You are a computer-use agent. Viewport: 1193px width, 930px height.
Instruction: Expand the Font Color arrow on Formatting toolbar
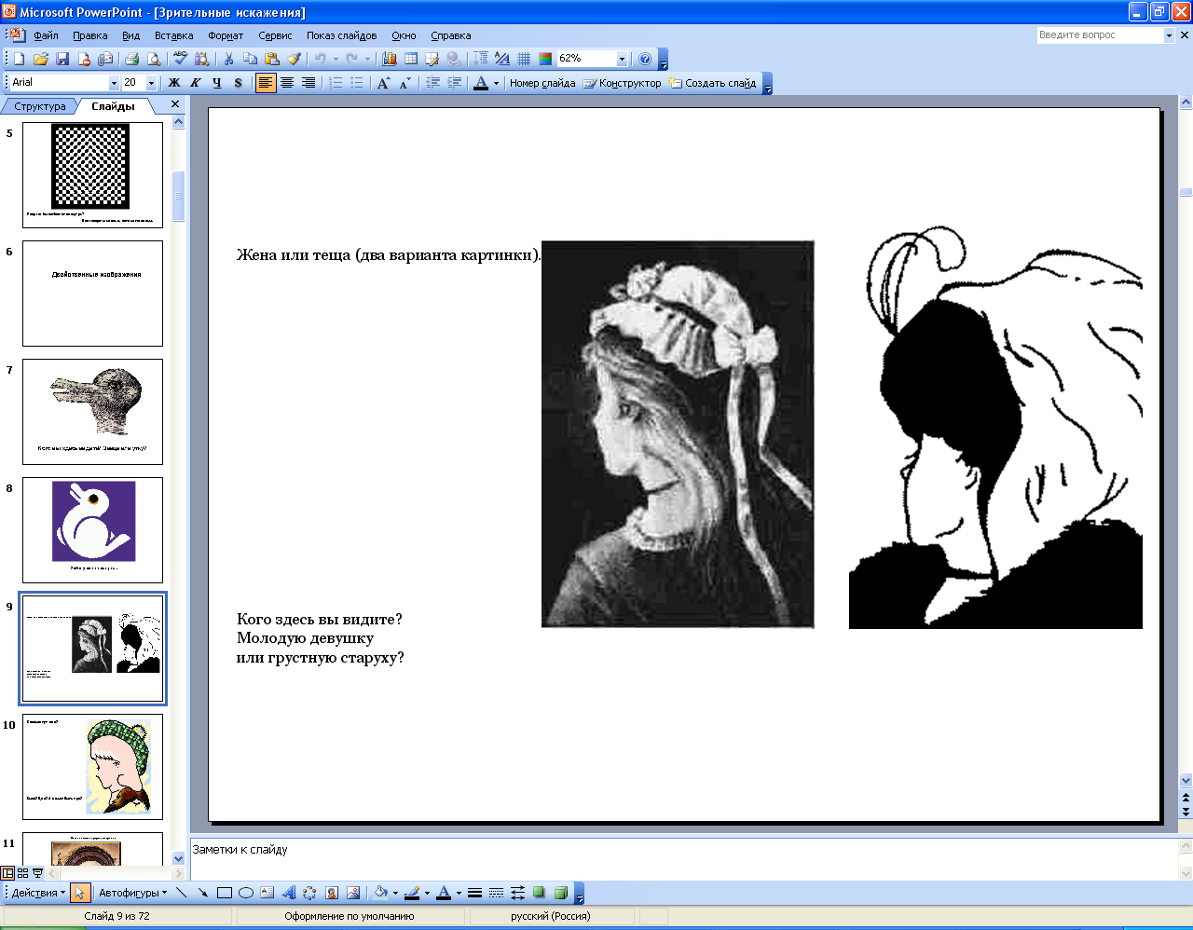coord(496,83)
